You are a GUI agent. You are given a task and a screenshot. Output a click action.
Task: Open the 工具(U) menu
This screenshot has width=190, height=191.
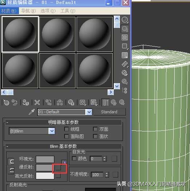coord(68,11)
